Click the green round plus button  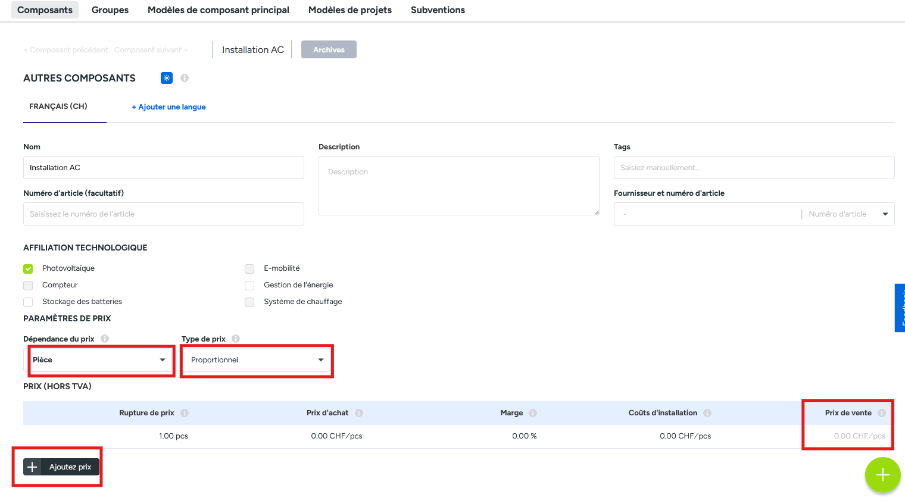882,475
